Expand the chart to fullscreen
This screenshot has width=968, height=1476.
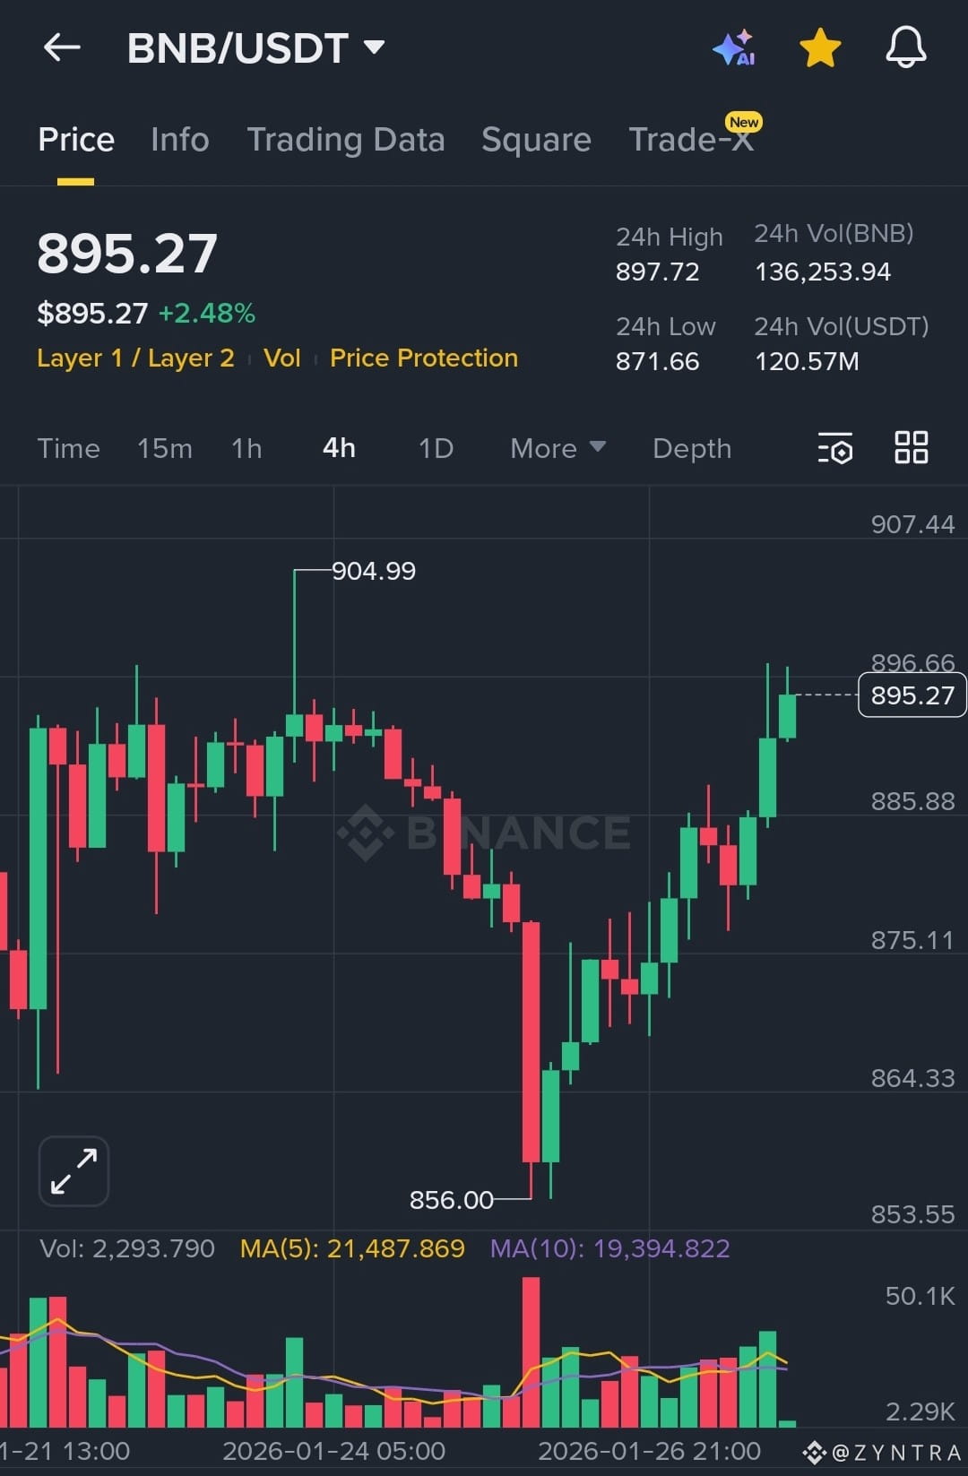[x=73, y=1170]
